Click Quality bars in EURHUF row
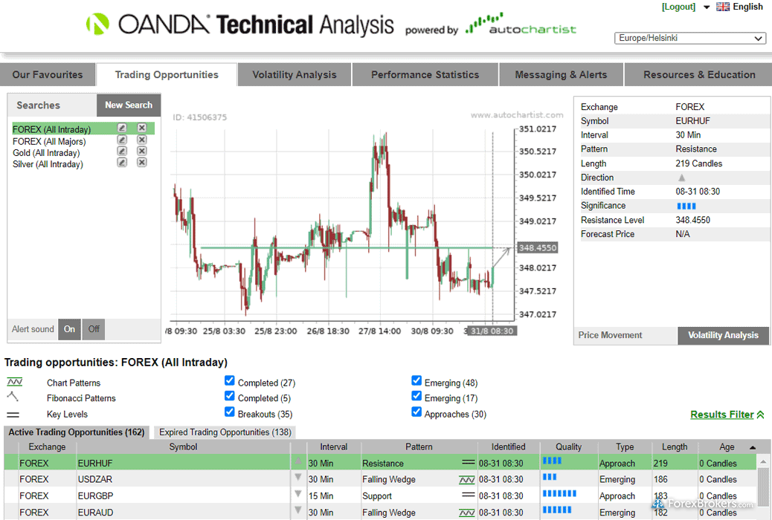This screenshot has height=520, width=772. point(552,461)
